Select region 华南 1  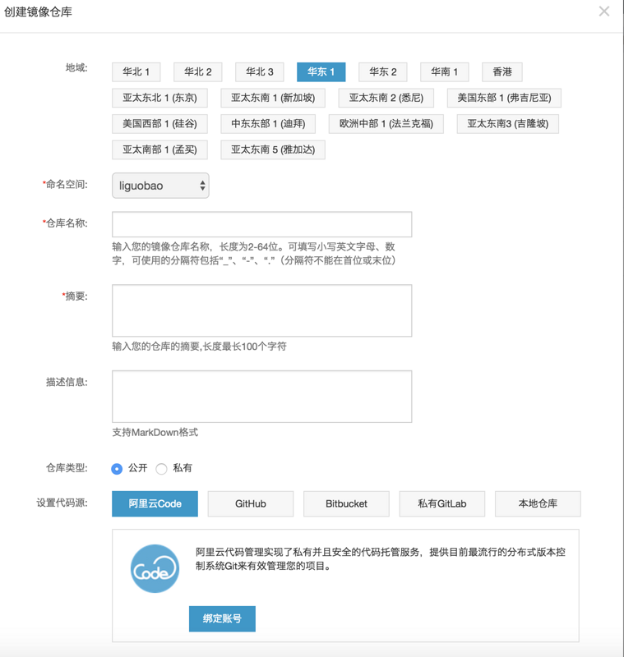click(x=445, y=72)
